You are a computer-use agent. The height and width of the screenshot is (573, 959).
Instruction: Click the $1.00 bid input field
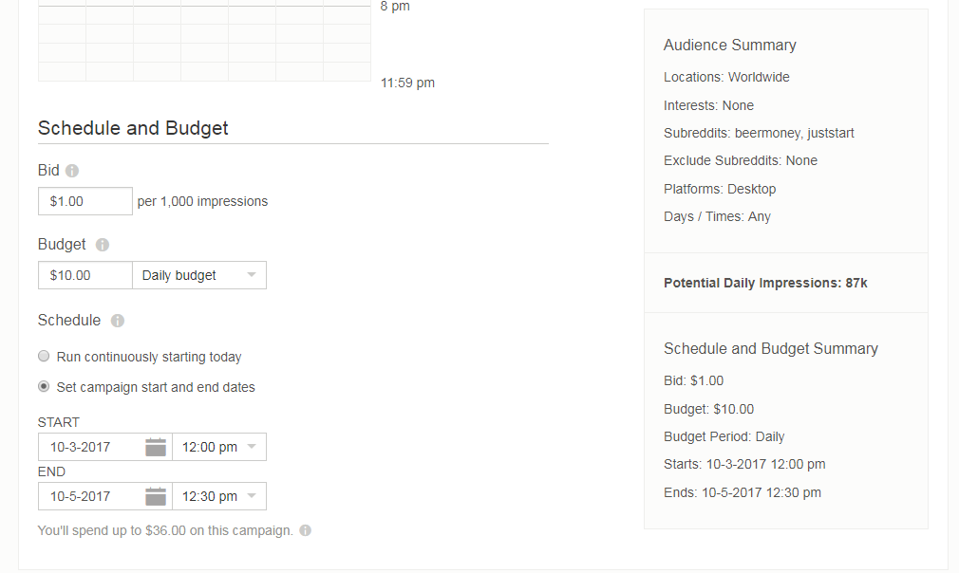point(85,201)
